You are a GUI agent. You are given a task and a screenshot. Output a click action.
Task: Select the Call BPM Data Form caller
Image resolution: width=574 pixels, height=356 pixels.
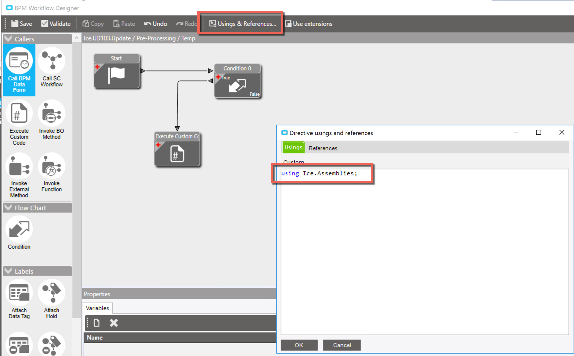pyautogui.click(x=19, y=70)
